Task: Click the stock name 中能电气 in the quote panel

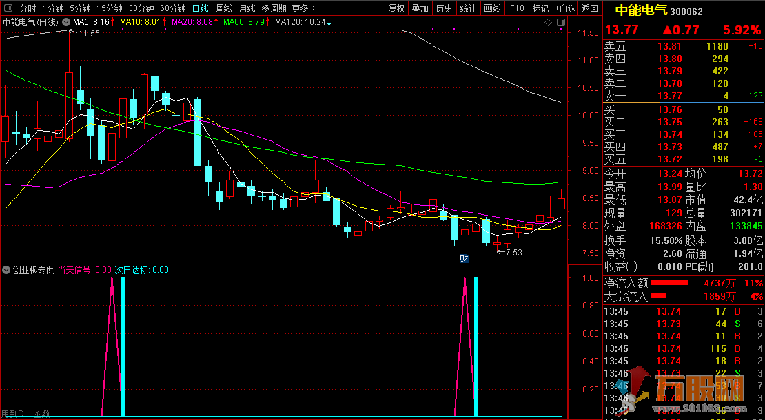Action: (641, 10)
